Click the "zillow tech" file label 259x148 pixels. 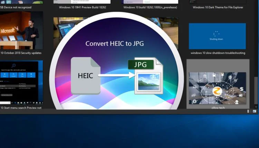point(218,108)
